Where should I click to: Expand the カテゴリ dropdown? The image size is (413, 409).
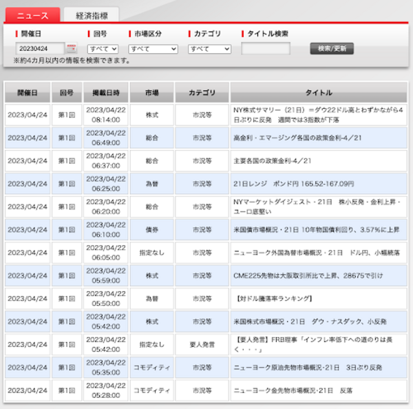click(210, 49)
